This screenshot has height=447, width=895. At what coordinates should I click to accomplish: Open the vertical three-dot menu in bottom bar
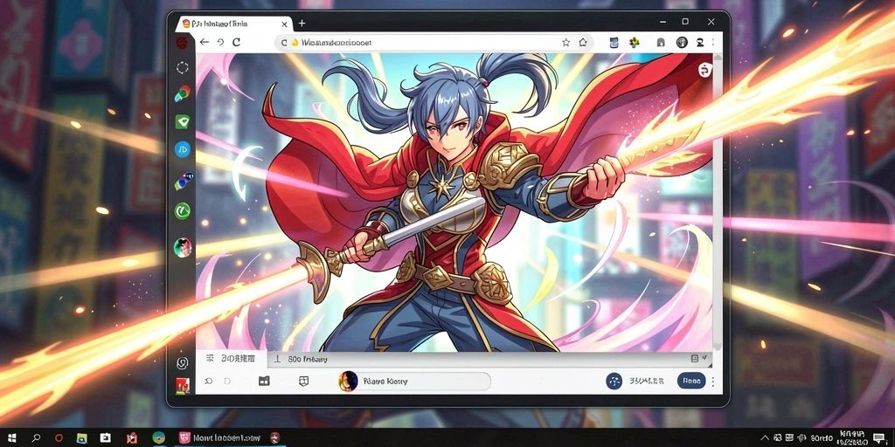[x=712, y=381]
